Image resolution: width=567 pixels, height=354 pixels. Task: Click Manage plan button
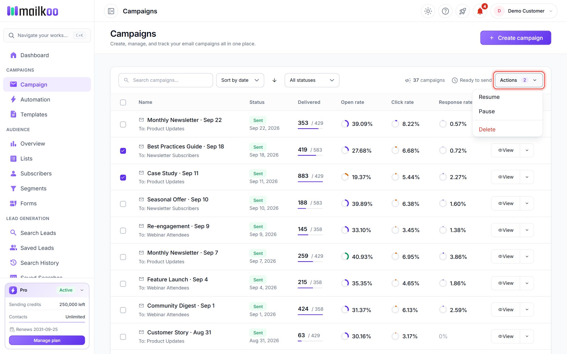[x=47, y=340]
